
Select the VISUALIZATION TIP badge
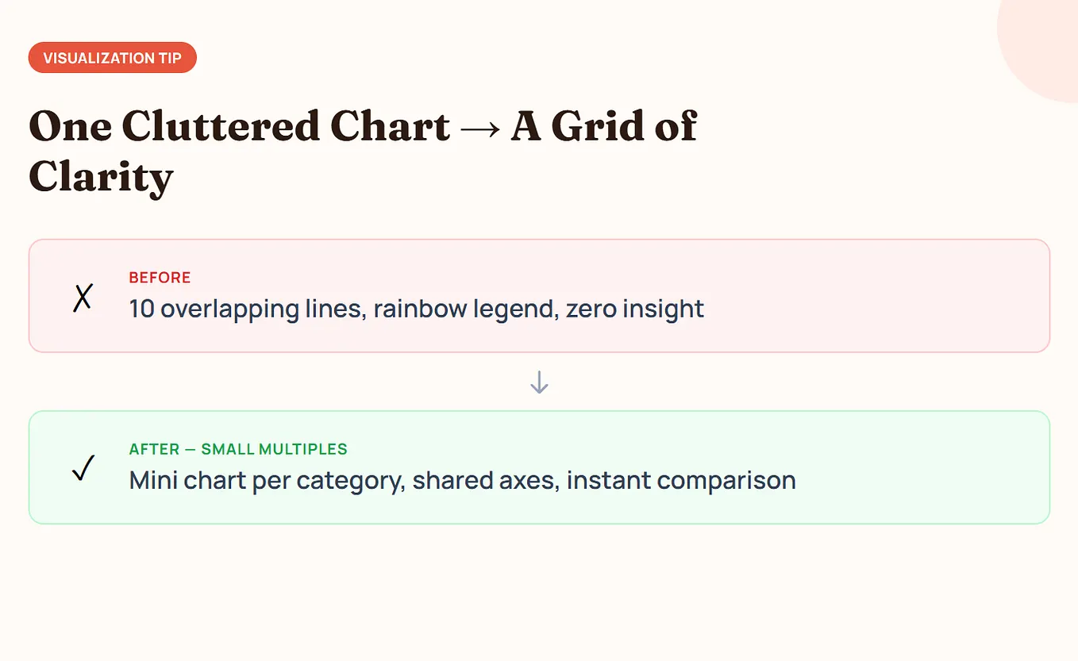pyautogui.click(x=112, y=58)
